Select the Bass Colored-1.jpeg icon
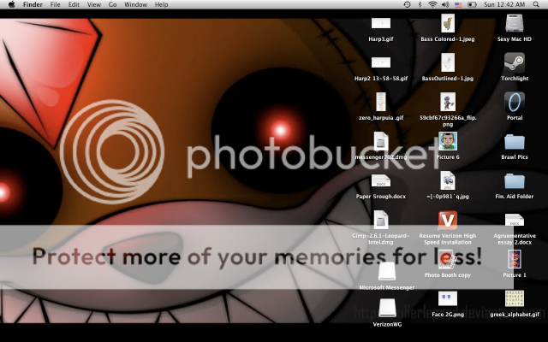The width and height of the screenshot is (548, 342). click(448, 23)
